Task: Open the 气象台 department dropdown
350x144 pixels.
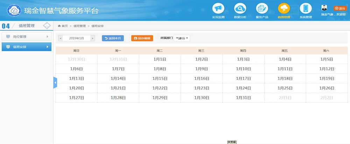Action: pyautogui.click(x=182, y=38)
